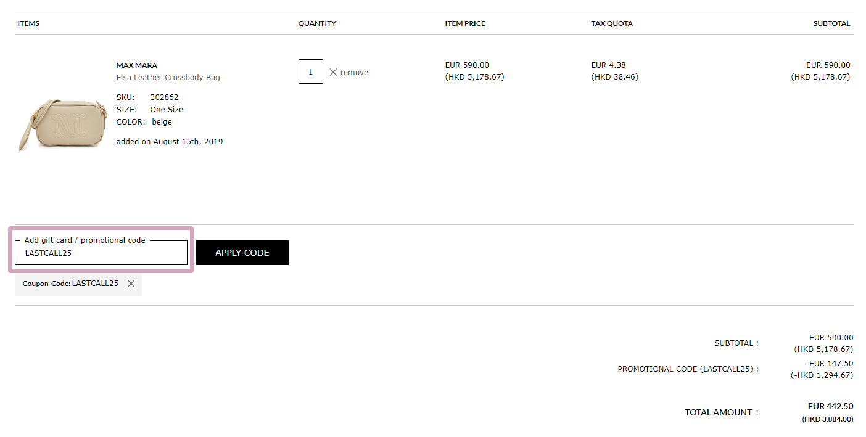Click the discount amount -EUR 147.50

(830, 364)
